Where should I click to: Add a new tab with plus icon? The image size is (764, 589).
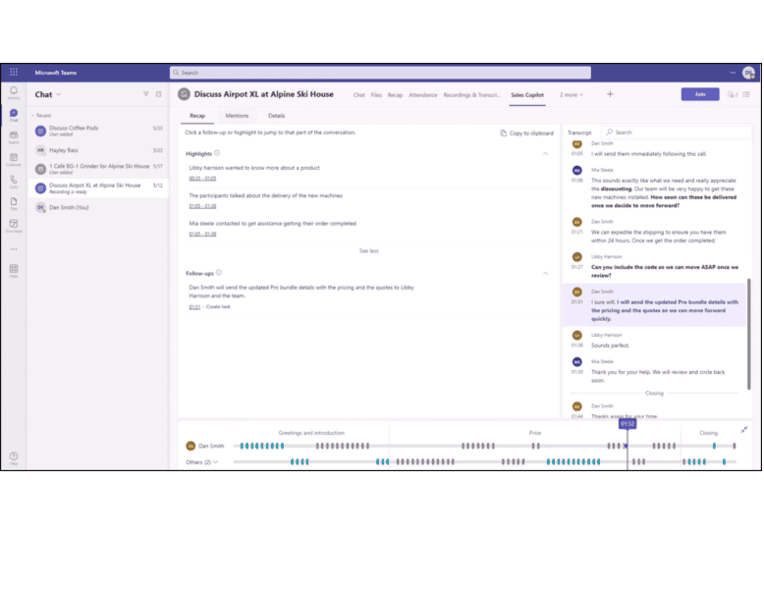610,94
